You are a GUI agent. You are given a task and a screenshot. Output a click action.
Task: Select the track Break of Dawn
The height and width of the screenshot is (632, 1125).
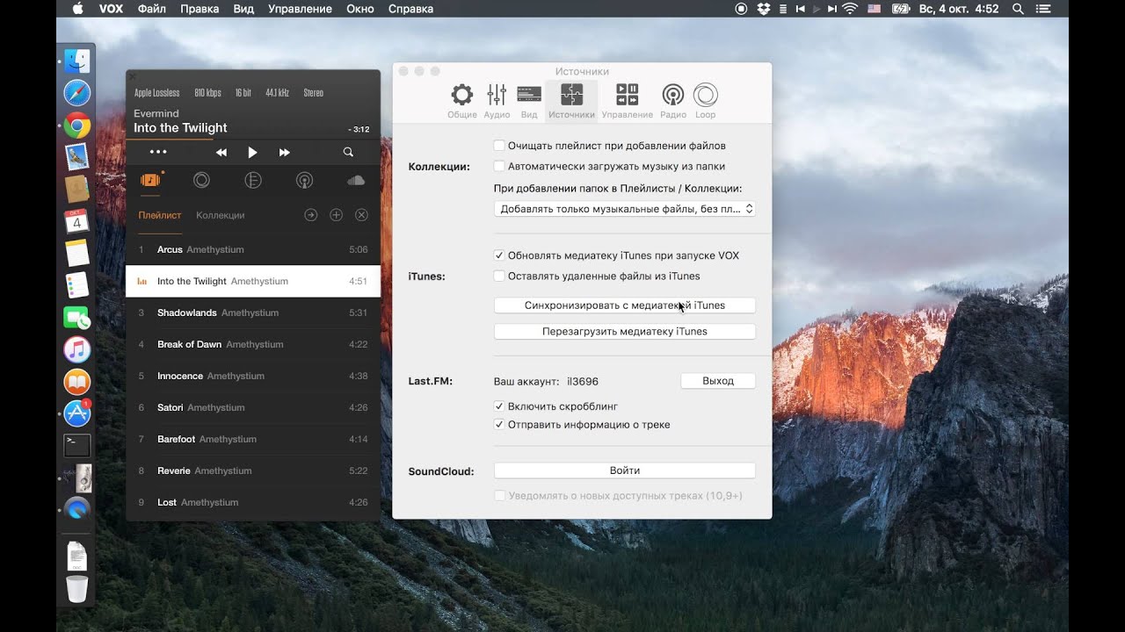click(x=253, y=344)
